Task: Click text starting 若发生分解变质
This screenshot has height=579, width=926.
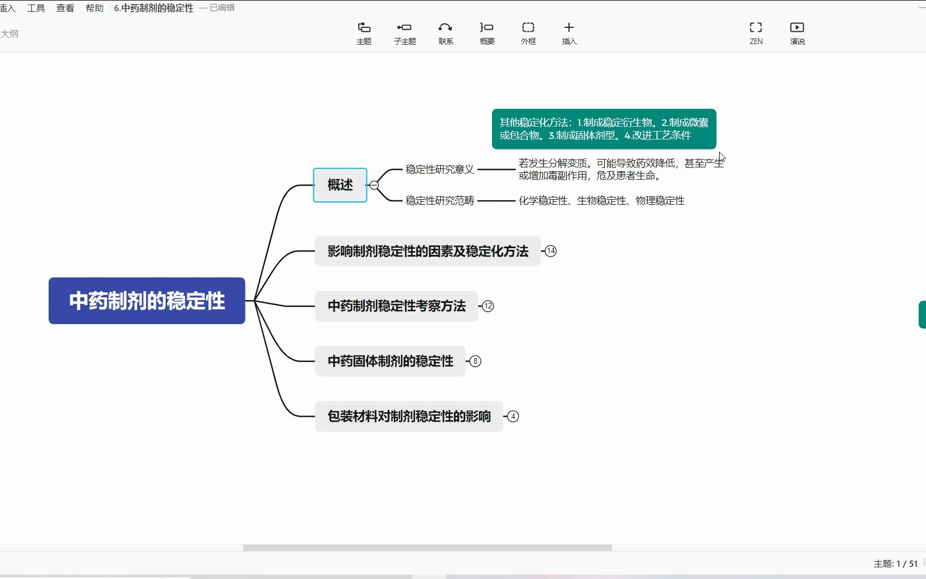Action: click(621, 170)
